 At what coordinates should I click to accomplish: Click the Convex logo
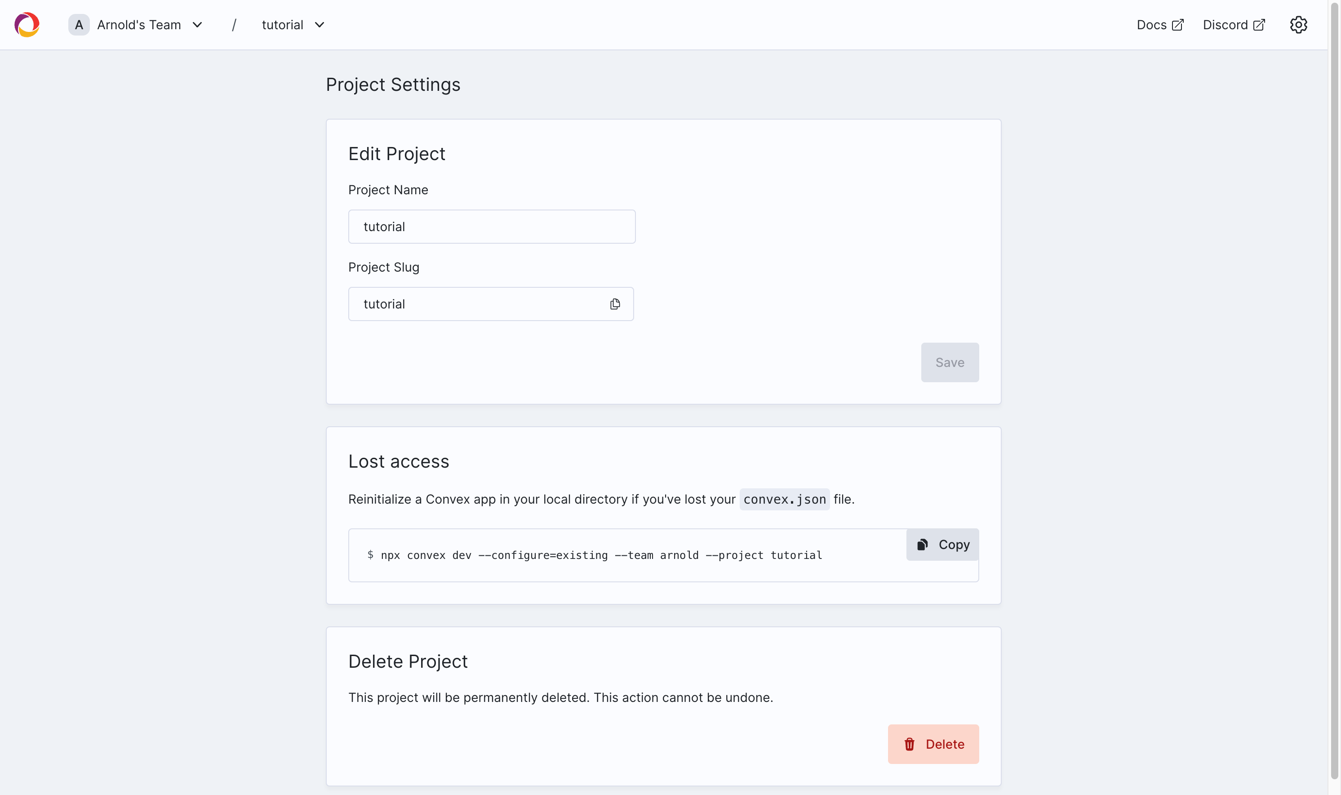tap(27, 25)
